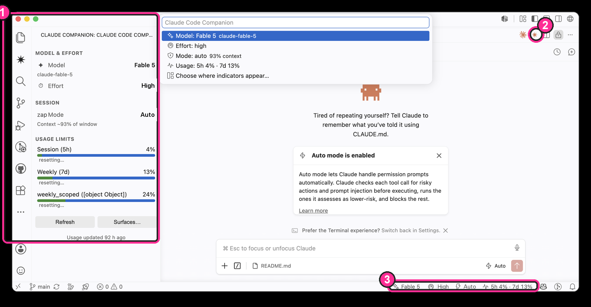Click the Surfaces… button in the sidebar
This screenshot has width=591, height=307.
click(x=127, y=222)
